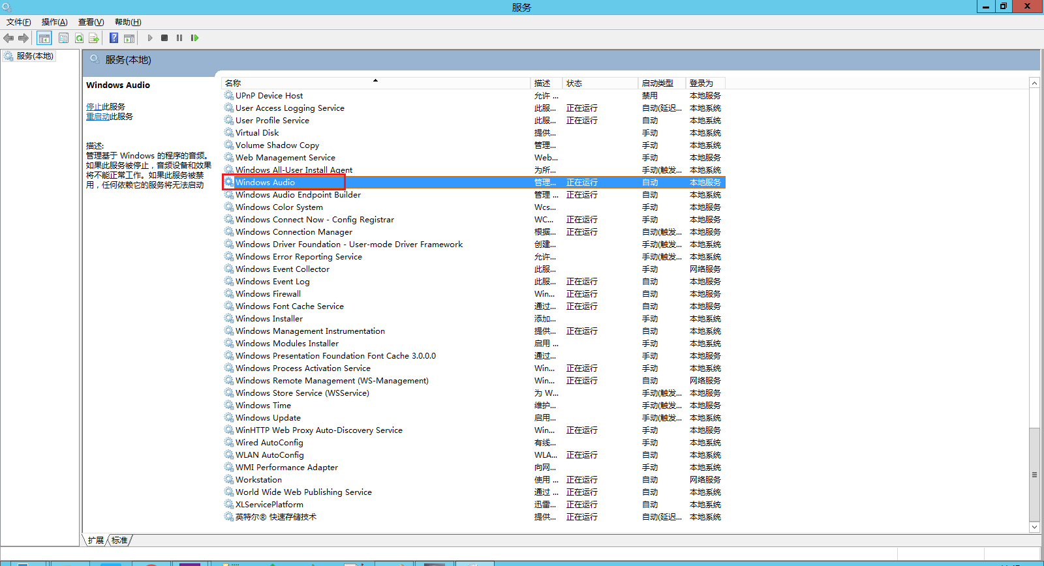Image resolution: width=1044 pixels, height=566 pixels.
Task: Select the XLServicePlatform service icon
Action: point(229,504)
